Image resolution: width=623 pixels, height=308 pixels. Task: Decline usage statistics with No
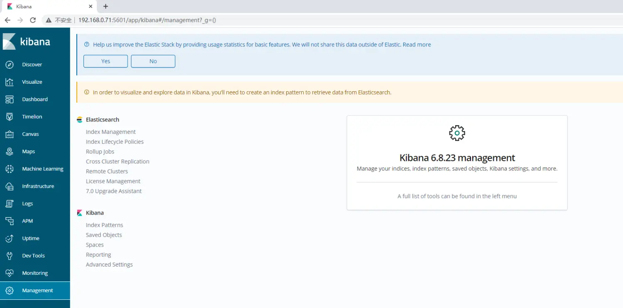coord(153,61)
